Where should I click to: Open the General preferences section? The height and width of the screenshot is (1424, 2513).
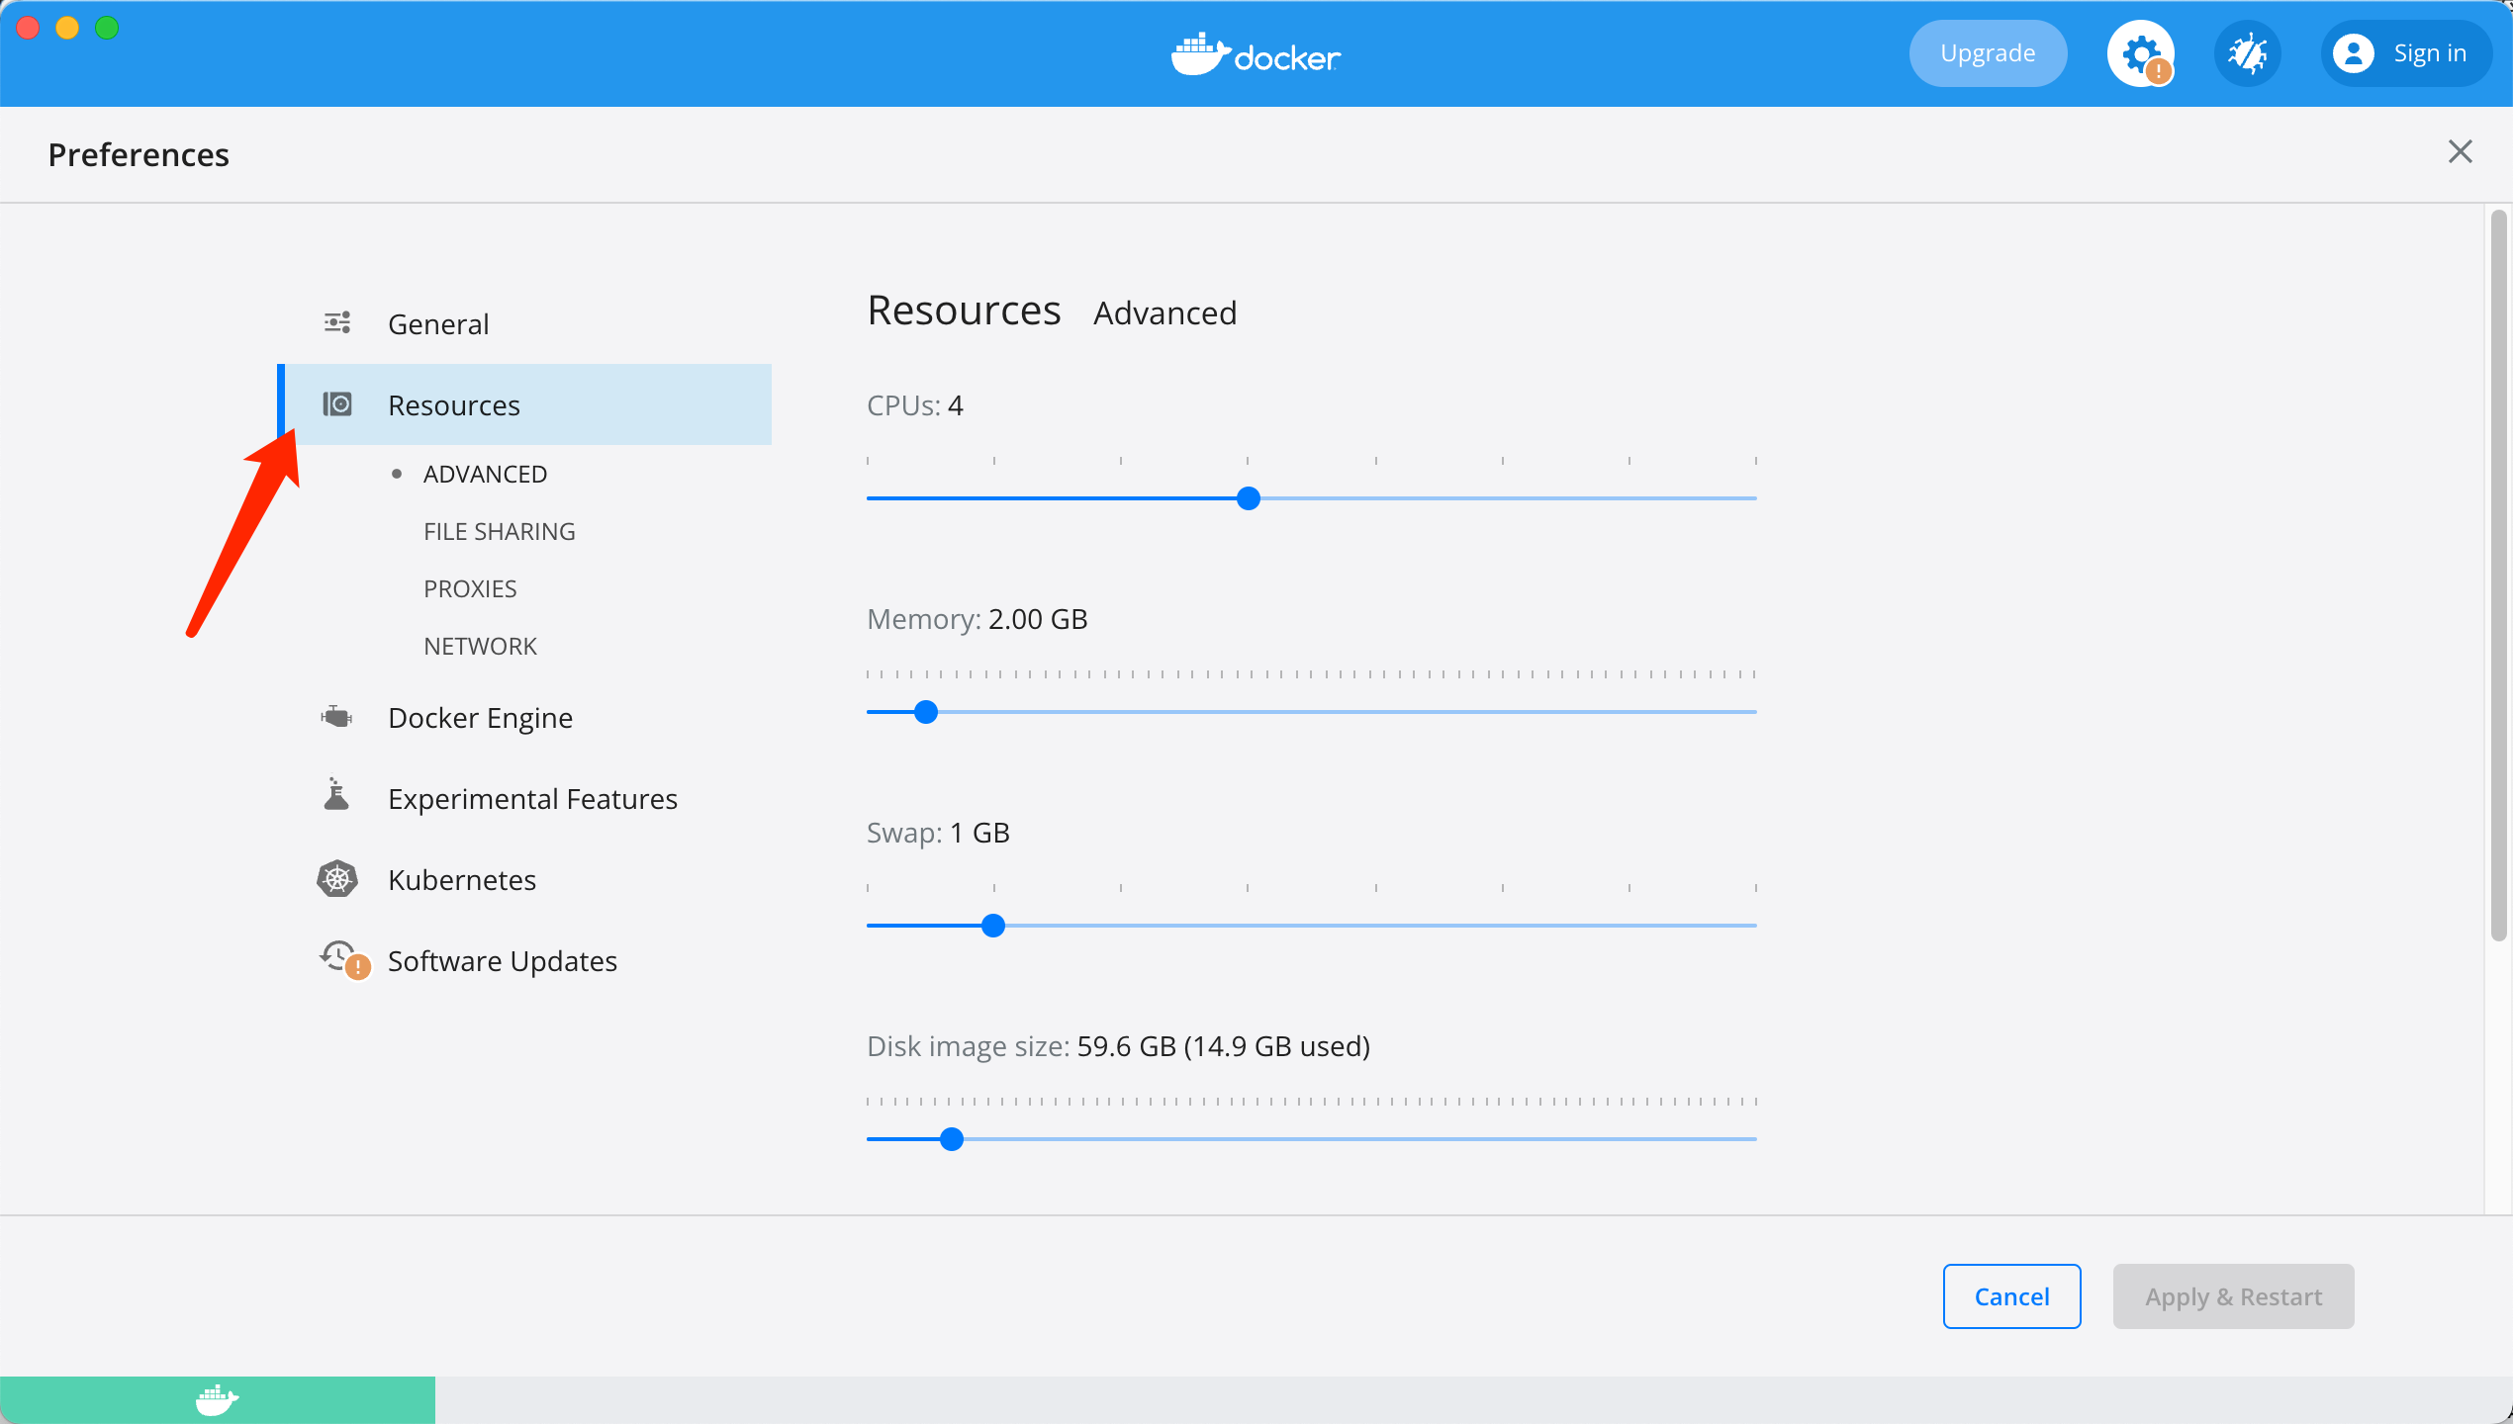tap(524, 323)
